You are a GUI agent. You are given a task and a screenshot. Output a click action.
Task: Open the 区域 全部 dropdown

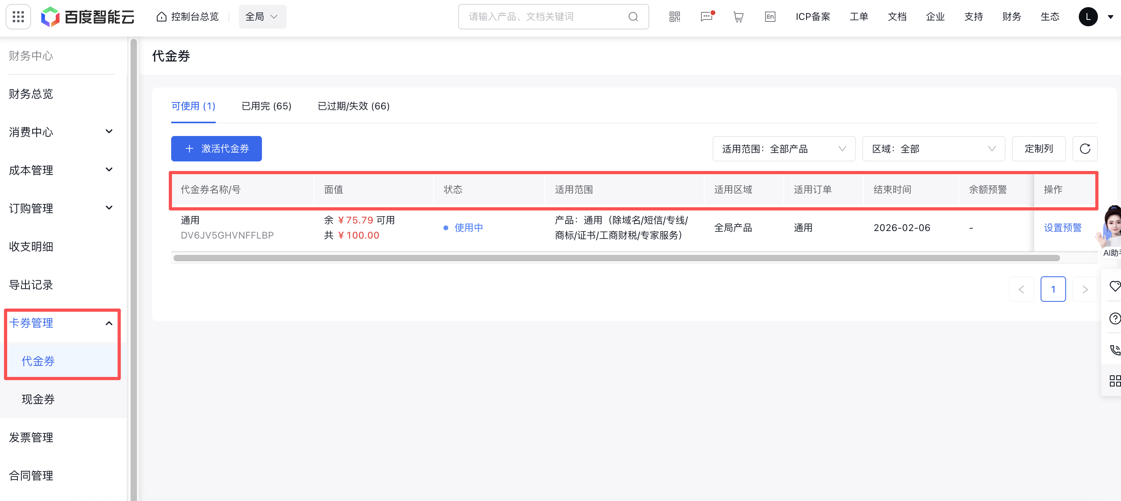(x=933, y=149)
